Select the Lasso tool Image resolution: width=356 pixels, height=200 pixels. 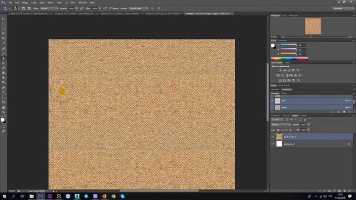point(3,29)
